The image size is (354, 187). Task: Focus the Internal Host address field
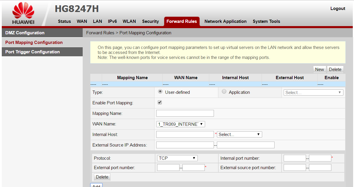click(185, 134)
